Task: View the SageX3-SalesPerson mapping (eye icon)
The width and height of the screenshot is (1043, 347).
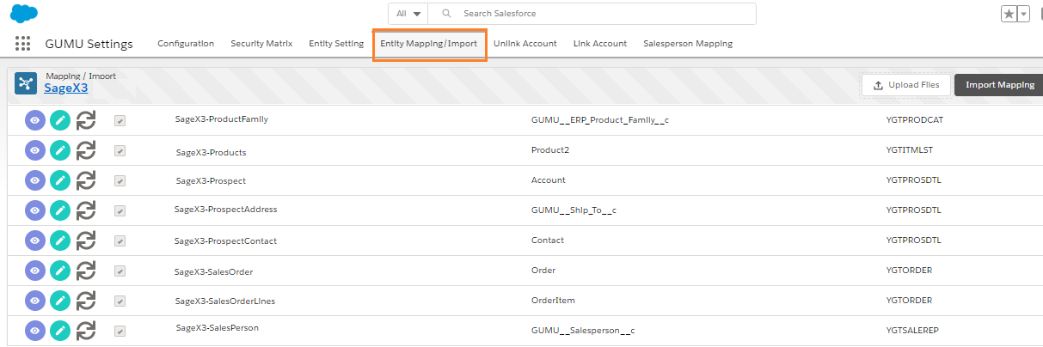Action: (34, 331)
